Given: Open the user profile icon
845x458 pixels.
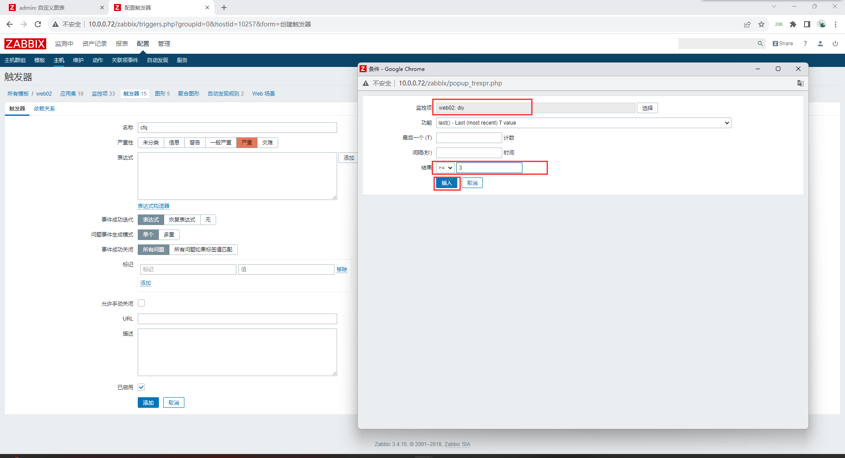Looking at the screenshot, I should pyautogui.click(x=820, y=44).
